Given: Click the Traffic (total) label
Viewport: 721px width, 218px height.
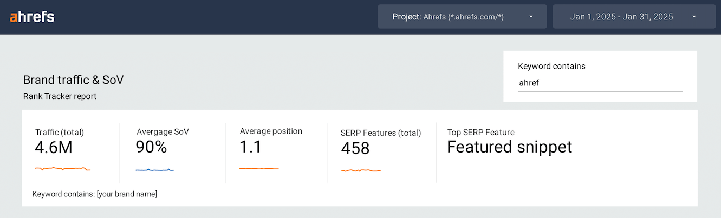Looking at the screenshot, I should (x=60, y=132).
